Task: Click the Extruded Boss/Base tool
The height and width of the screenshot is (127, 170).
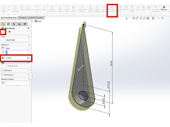Action: [112, 9]
